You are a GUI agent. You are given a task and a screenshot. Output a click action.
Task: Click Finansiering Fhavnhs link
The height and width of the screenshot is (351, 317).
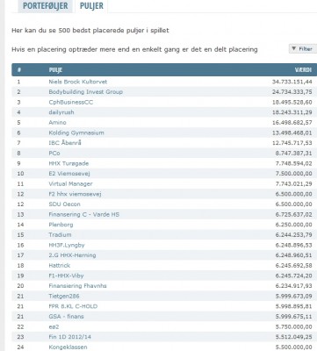77,286
